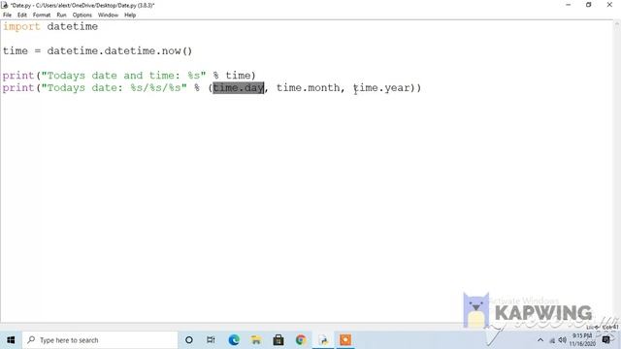
Task: Open the volume speaker tray icon
Action: (563, 340)
